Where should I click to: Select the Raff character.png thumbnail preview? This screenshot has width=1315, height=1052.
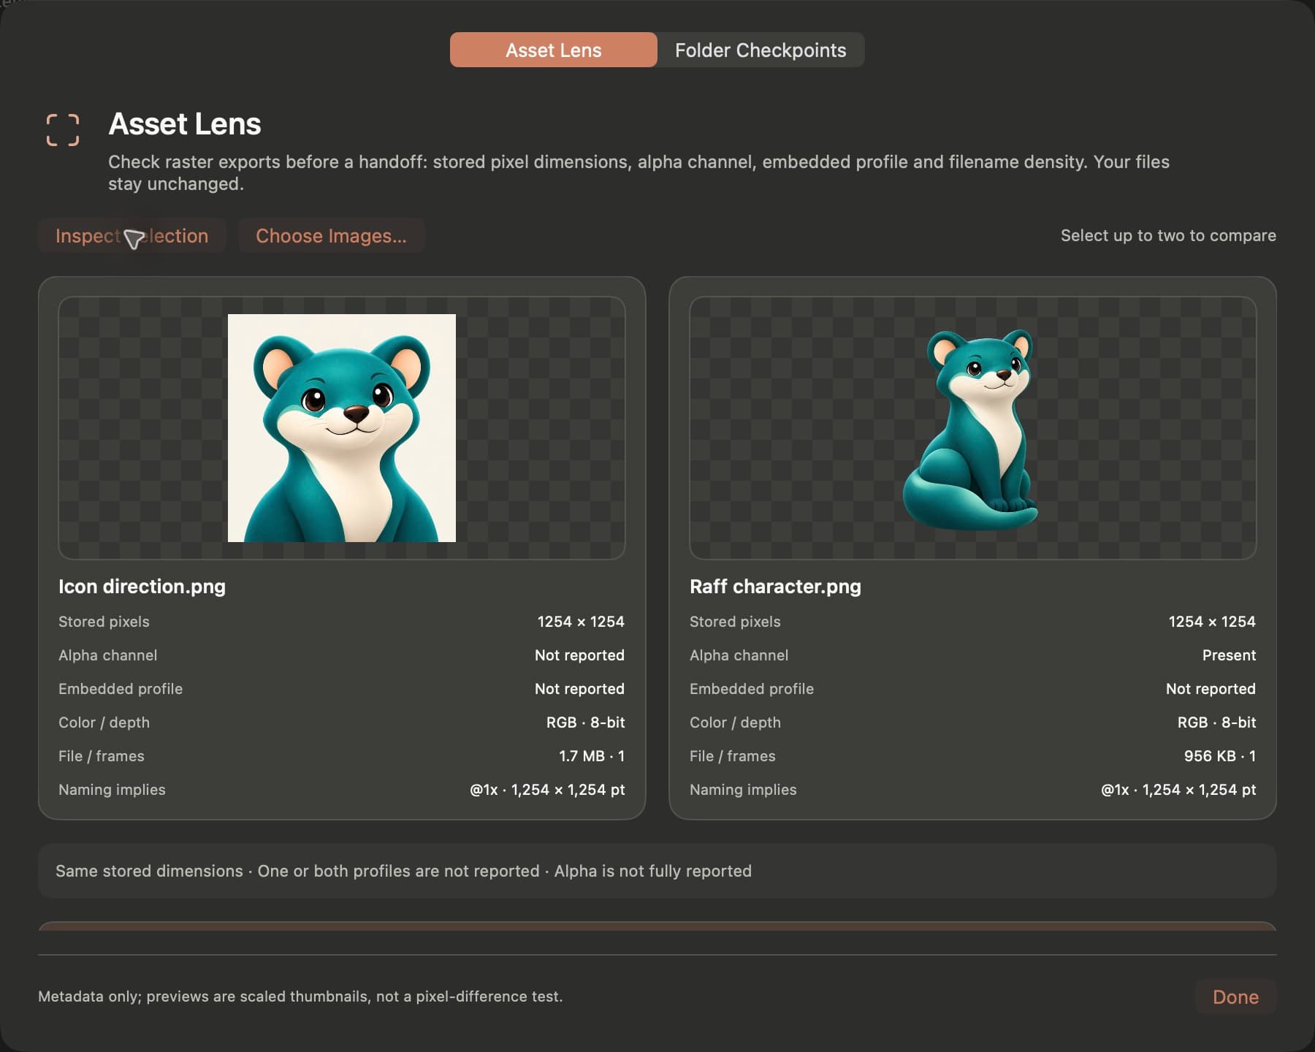pyautogui.click(x=973, y=428)
